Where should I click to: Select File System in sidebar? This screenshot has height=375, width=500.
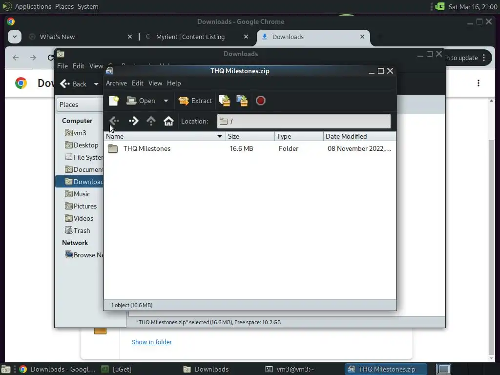point(80,157)
